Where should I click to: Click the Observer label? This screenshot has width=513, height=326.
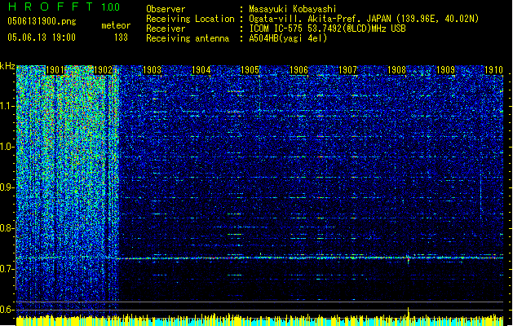(x=166, y=9)
